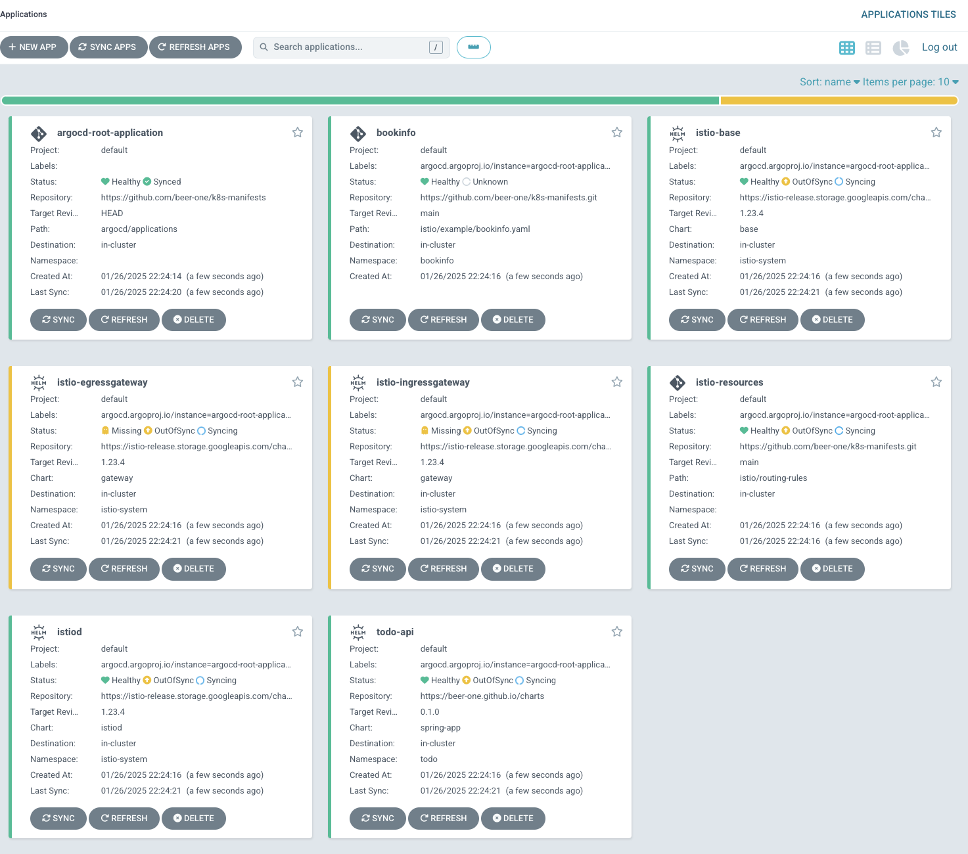Switch to list view
Screen dimensions: 968x854
(873, 47)
